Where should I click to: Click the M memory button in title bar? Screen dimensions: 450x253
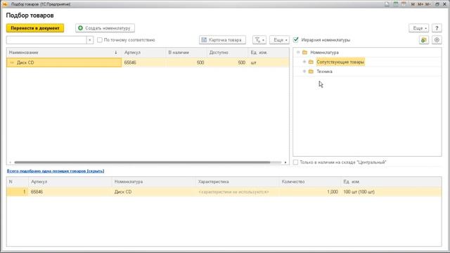(x=413, y=4)
